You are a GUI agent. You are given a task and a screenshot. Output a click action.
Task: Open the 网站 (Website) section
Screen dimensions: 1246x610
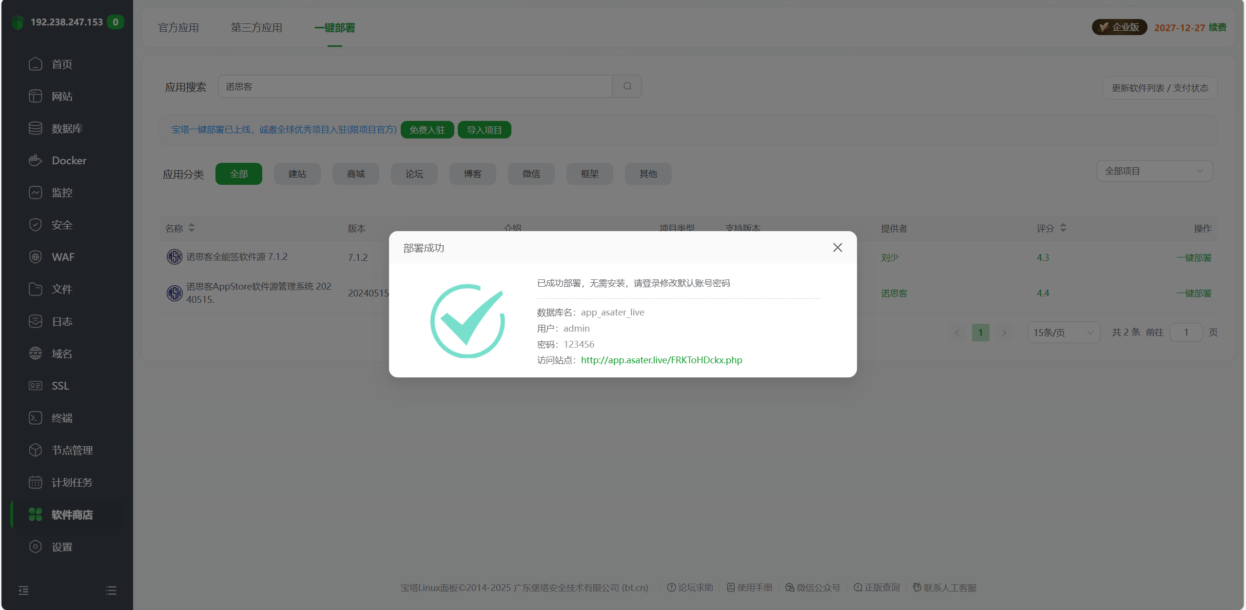61,96
